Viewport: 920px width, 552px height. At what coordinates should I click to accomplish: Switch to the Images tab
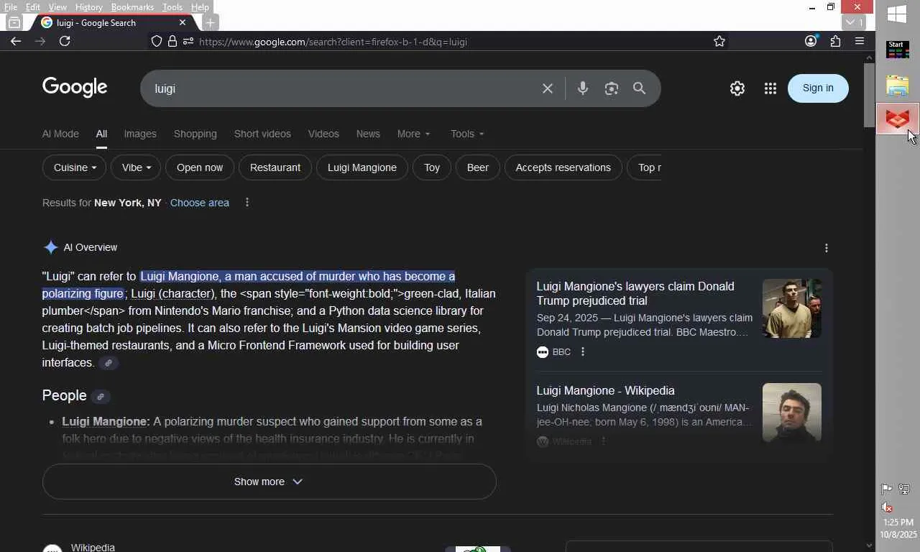tap(140, 134)
